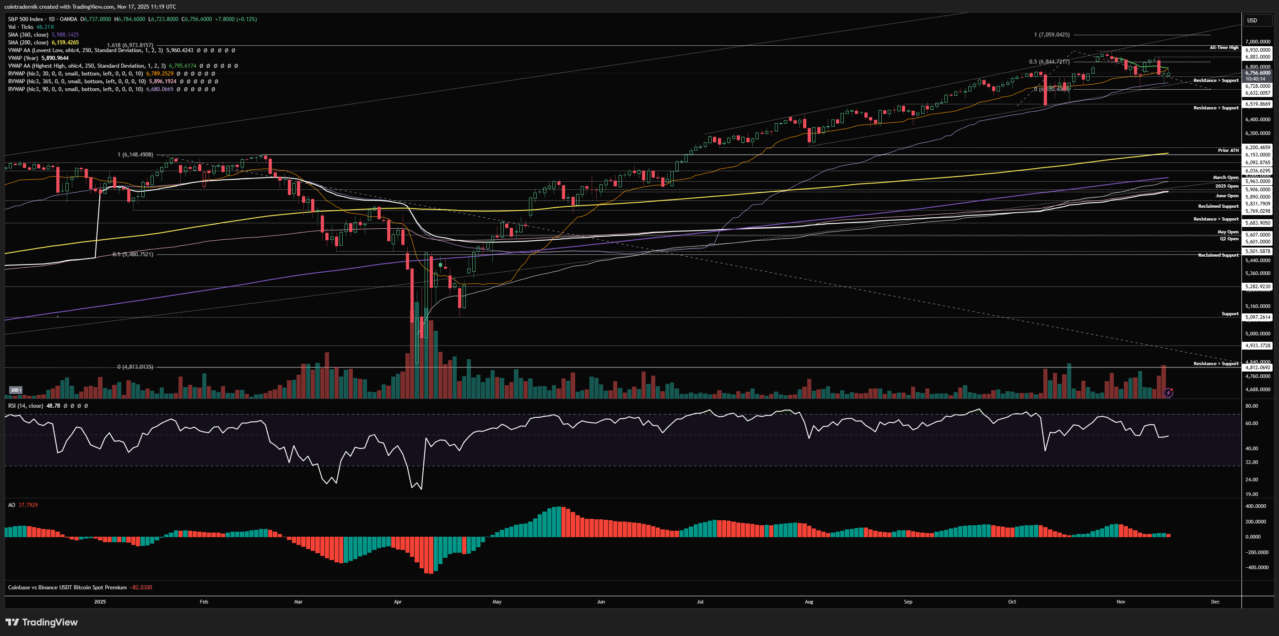Select the SMA (200, close) legend
Image resolution: width=1279 pixels, height=636 pixels.
(28, 43)
